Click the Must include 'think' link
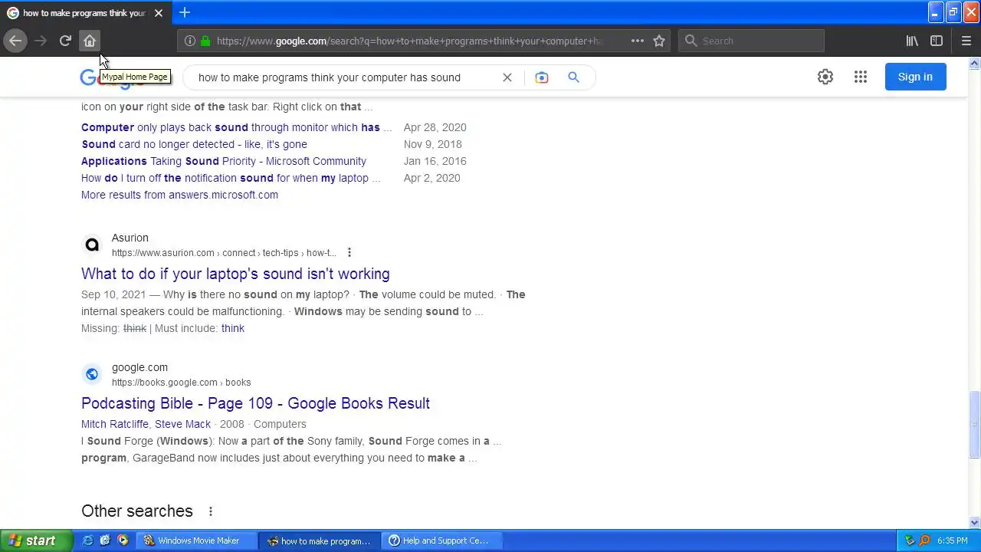Image resolution: width=981 pixels, height=552 pixels. [x=233, y=328]
